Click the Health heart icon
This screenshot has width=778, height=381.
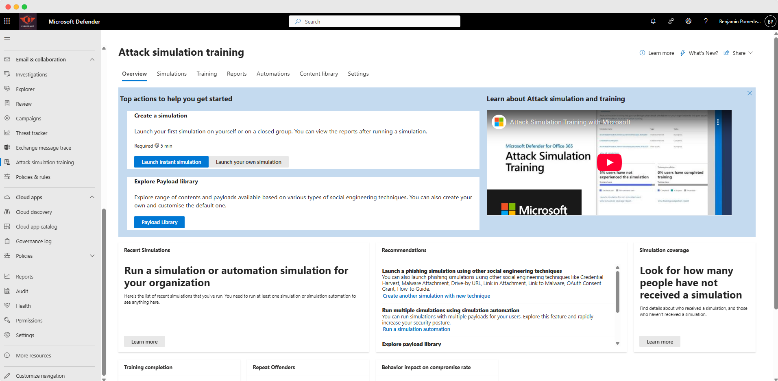click(7, 305)
